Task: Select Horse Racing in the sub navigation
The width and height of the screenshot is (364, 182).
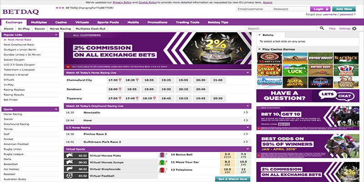Action: coord(61,29)
